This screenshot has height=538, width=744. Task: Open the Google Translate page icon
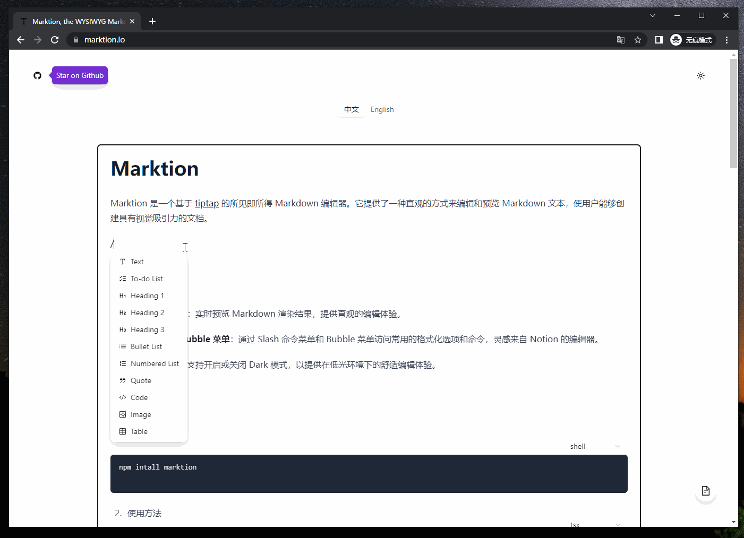[621, 40]
